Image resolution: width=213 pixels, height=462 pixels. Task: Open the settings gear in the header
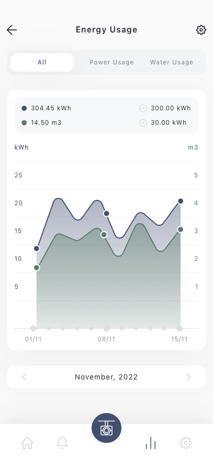[201, 30]
